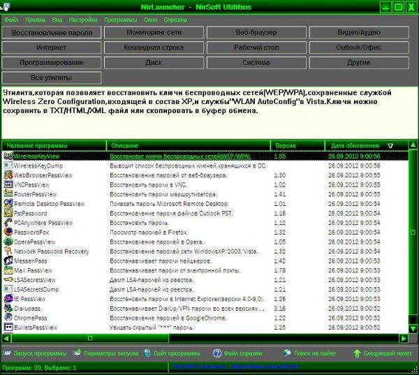Select the PCAnywhere PassView icon
The height and width of the screenshot is (375, 419).
[x=8, y=223]
